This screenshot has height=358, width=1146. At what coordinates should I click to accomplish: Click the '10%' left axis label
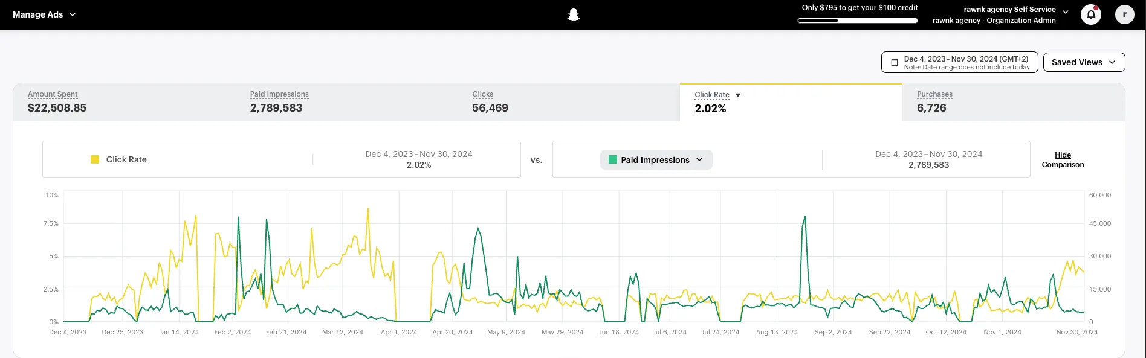click(52, 195)
